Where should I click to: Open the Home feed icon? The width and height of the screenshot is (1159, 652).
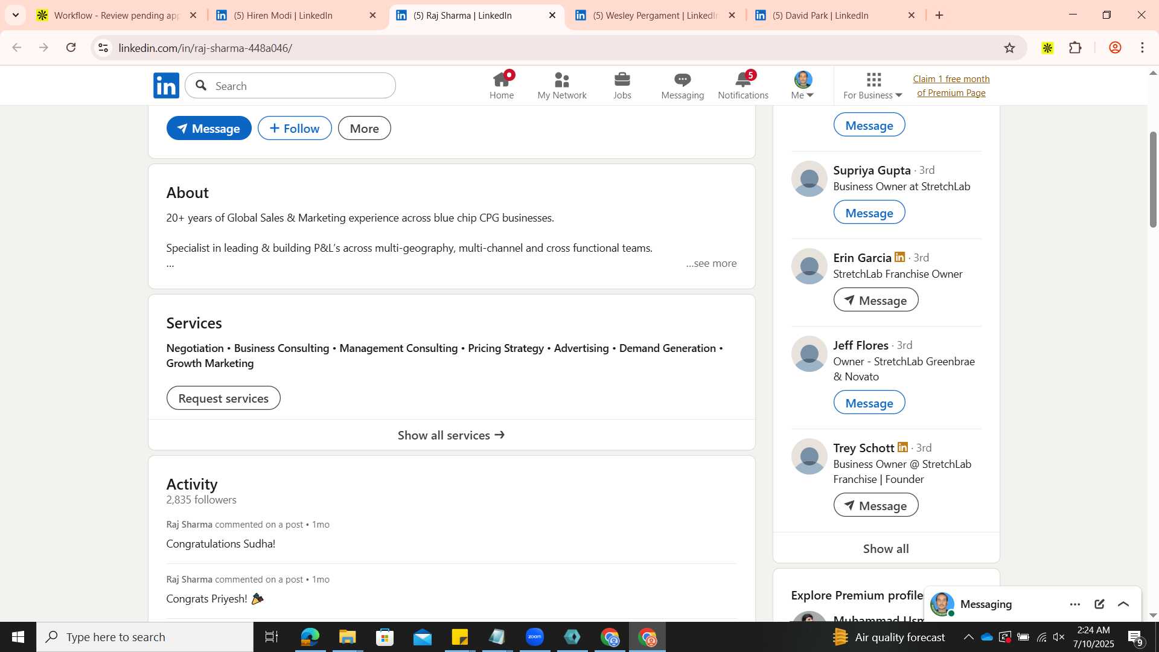[501, 86]
